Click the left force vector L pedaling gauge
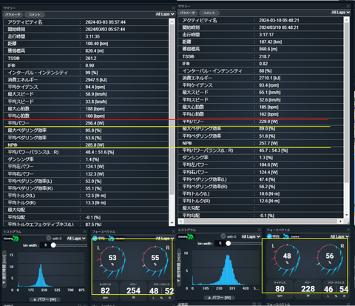 tap(112, 259)
